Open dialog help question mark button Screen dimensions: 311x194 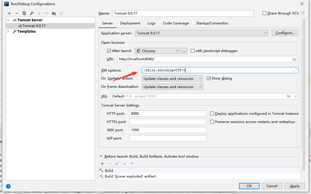point(8,186)
